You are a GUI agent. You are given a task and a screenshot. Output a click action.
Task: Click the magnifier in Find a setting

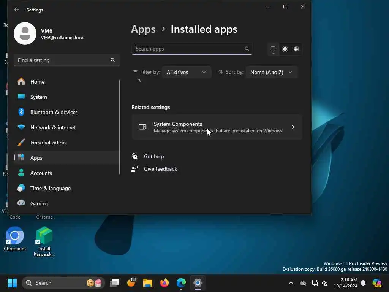tap(112, 60)
